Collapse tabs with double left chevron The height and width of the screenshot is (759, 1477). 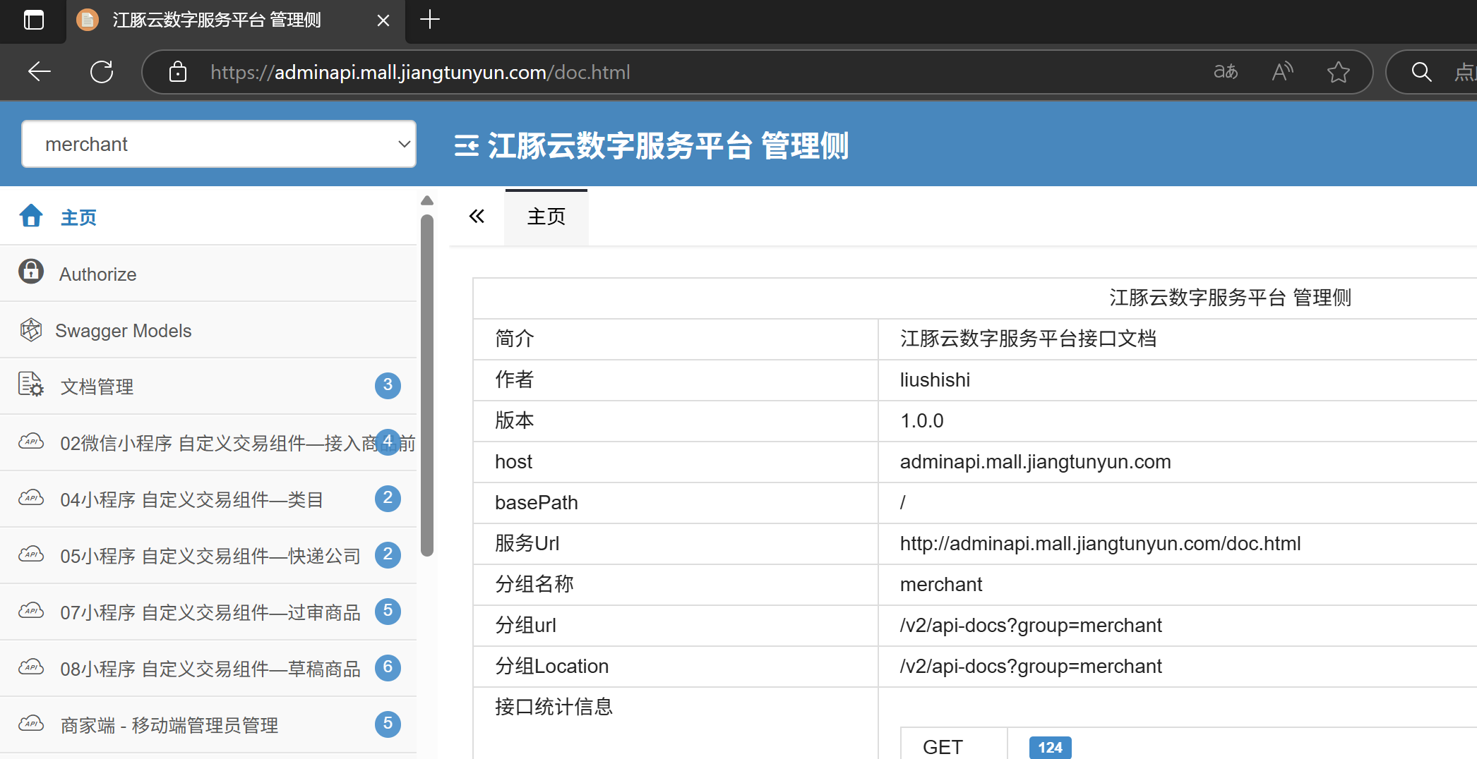[x=477, y=217]
